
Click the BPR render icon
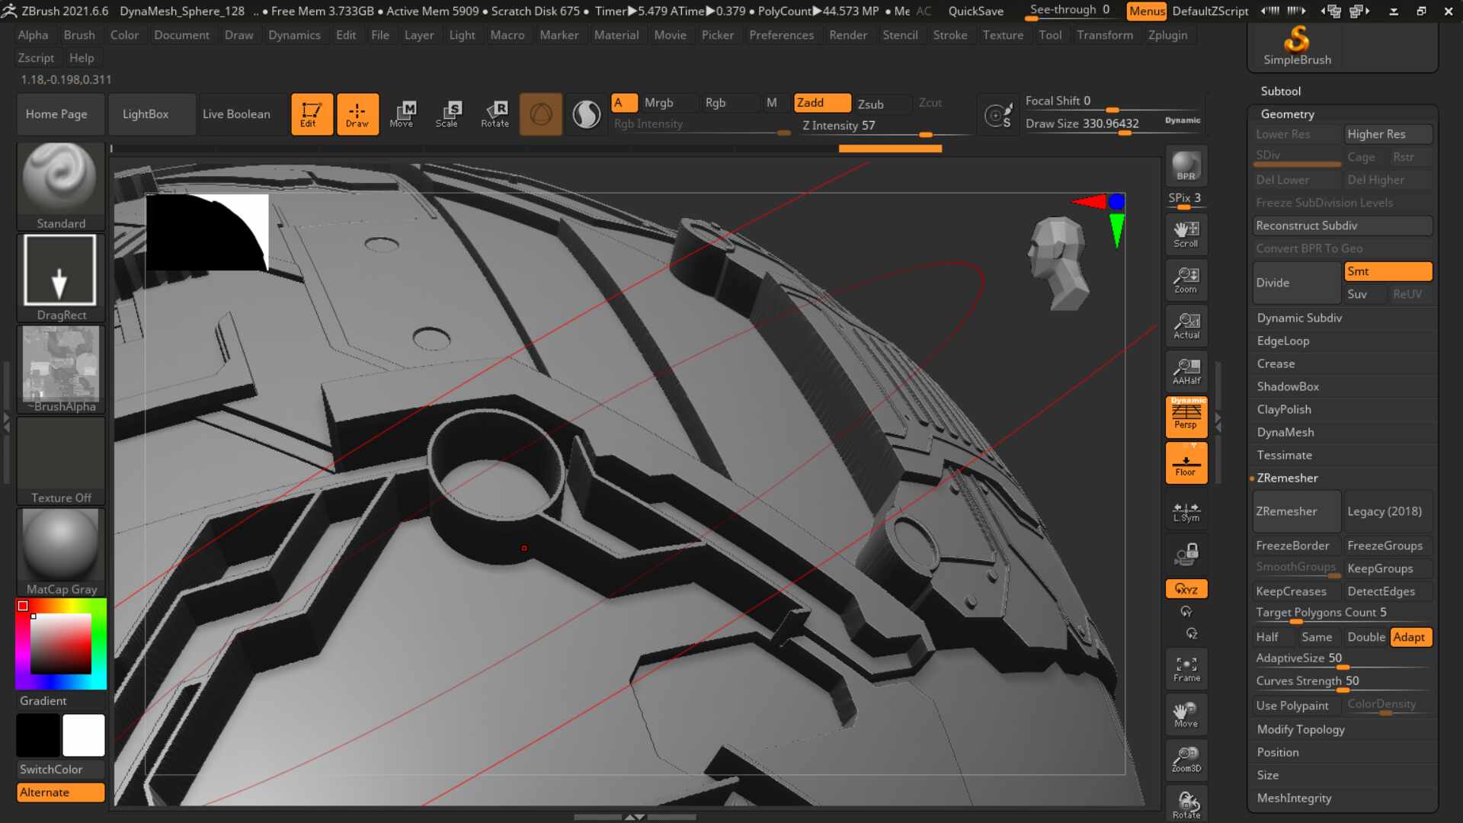coord(1186,167)
